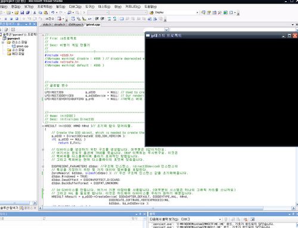Open the 디버그 (Debug) menu
Viewport: 298px width, 228px height.
tap(75, 7)
